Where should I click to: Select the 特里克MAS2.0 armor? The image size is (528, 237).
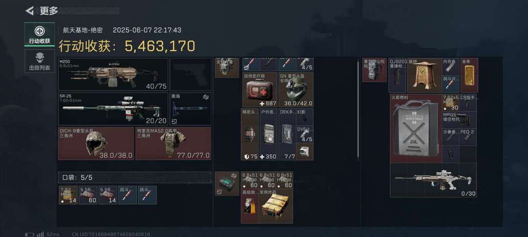(174, 143)
